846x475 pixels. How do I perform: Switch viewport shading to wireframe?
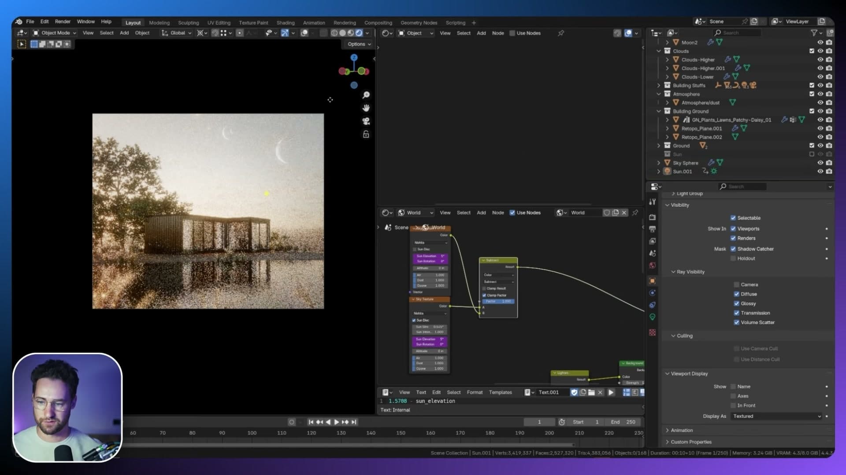(x=334, y=33)
